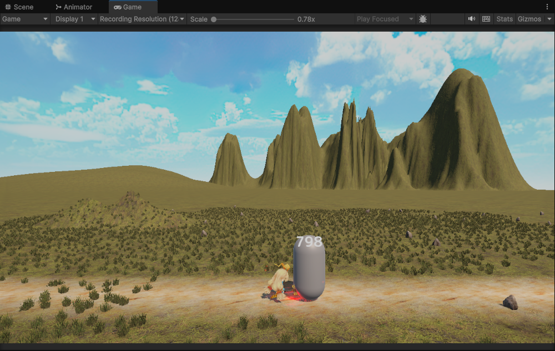Open the Play Focused dropdown

pyautogui.click(x=385, y=19)
